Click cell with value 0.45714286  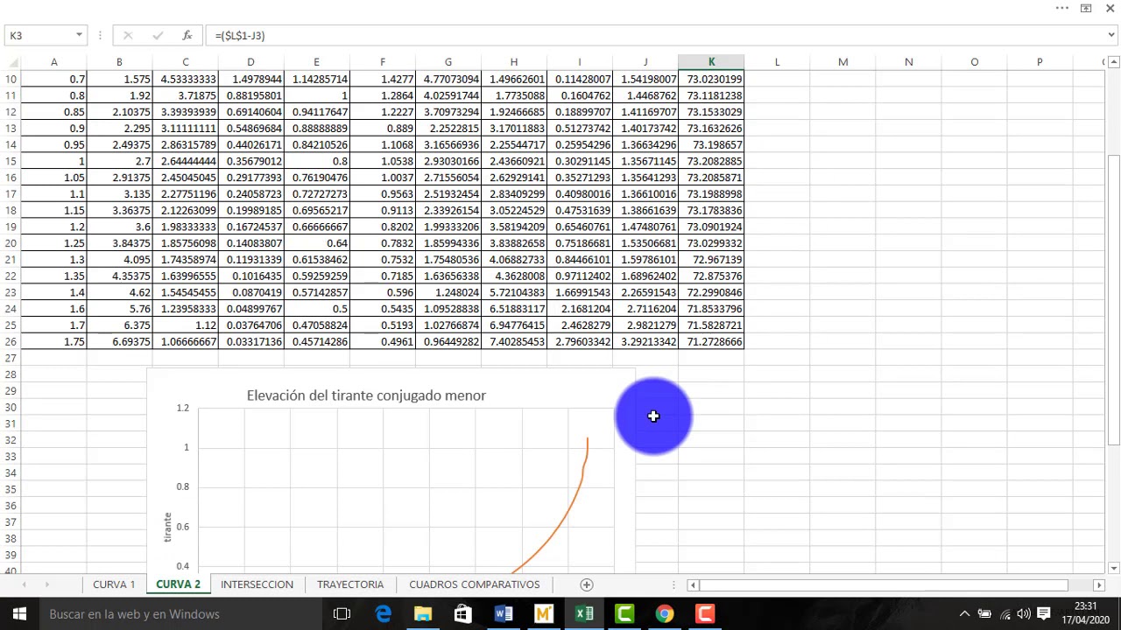pos(316,341)
